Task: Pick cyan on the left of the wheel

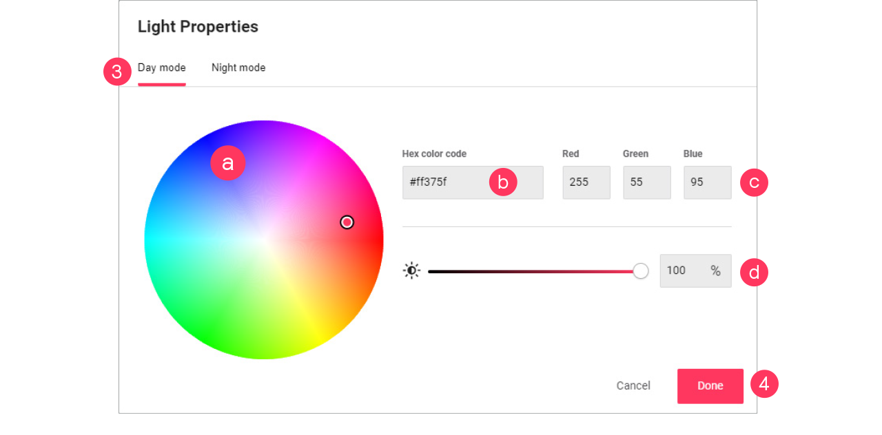Action: click(x=155, y=240)
